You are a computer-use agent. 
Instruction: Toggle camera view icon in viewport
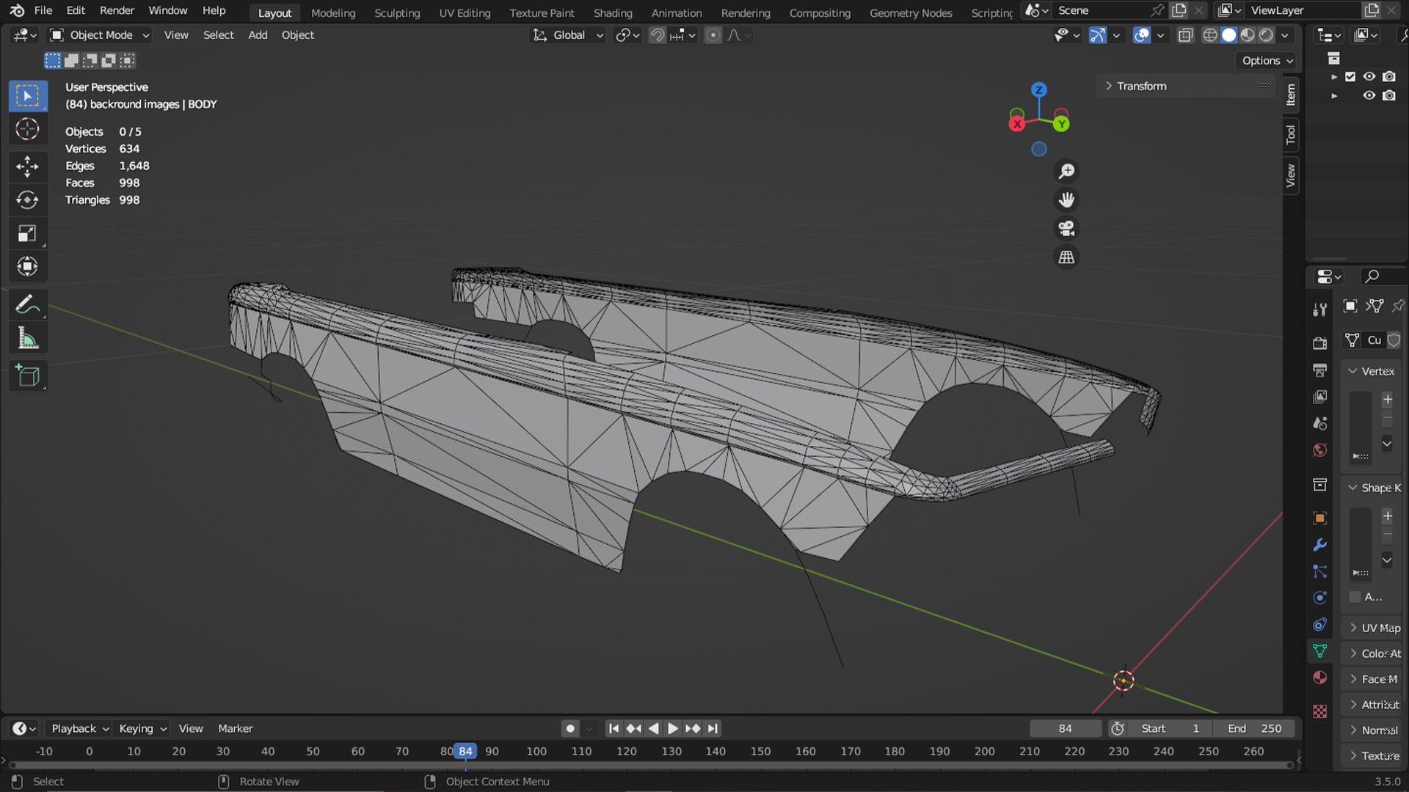1066,229
